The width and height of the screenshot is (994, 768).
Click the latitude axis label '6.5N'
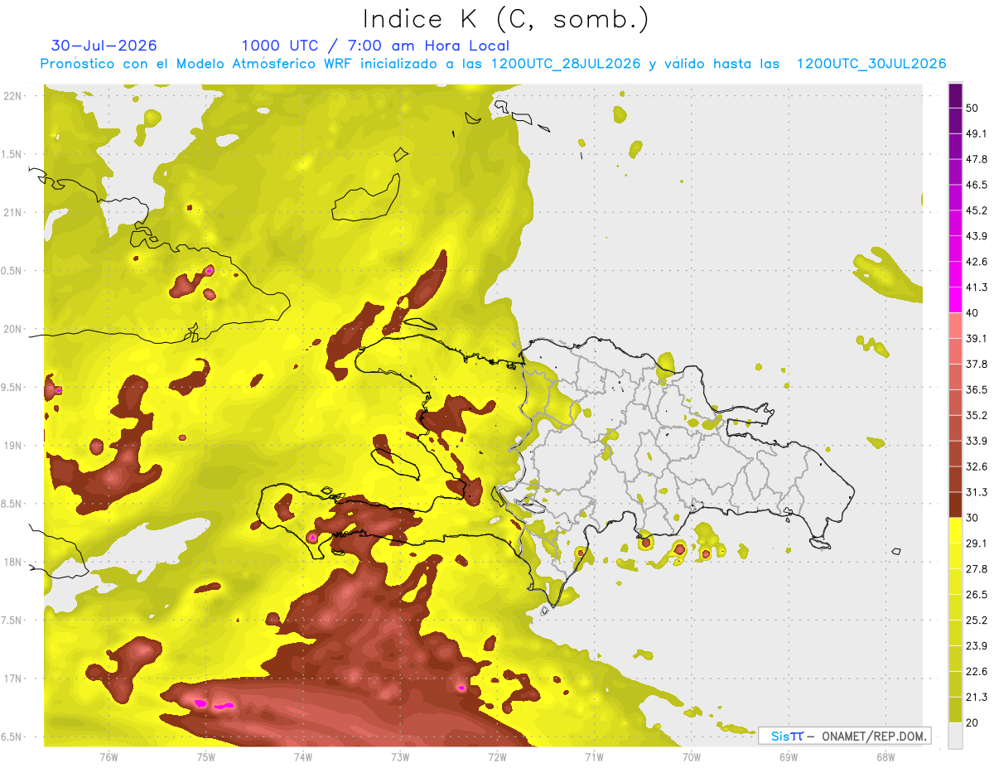pyautogui.click(x=12, y=737)
